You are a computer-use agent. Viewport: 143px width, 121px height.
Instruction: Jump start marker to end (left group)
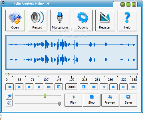coord(49,87)
